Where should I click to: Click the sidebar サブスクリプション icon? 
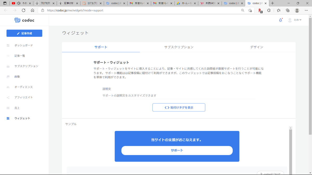tap(8, 66)
